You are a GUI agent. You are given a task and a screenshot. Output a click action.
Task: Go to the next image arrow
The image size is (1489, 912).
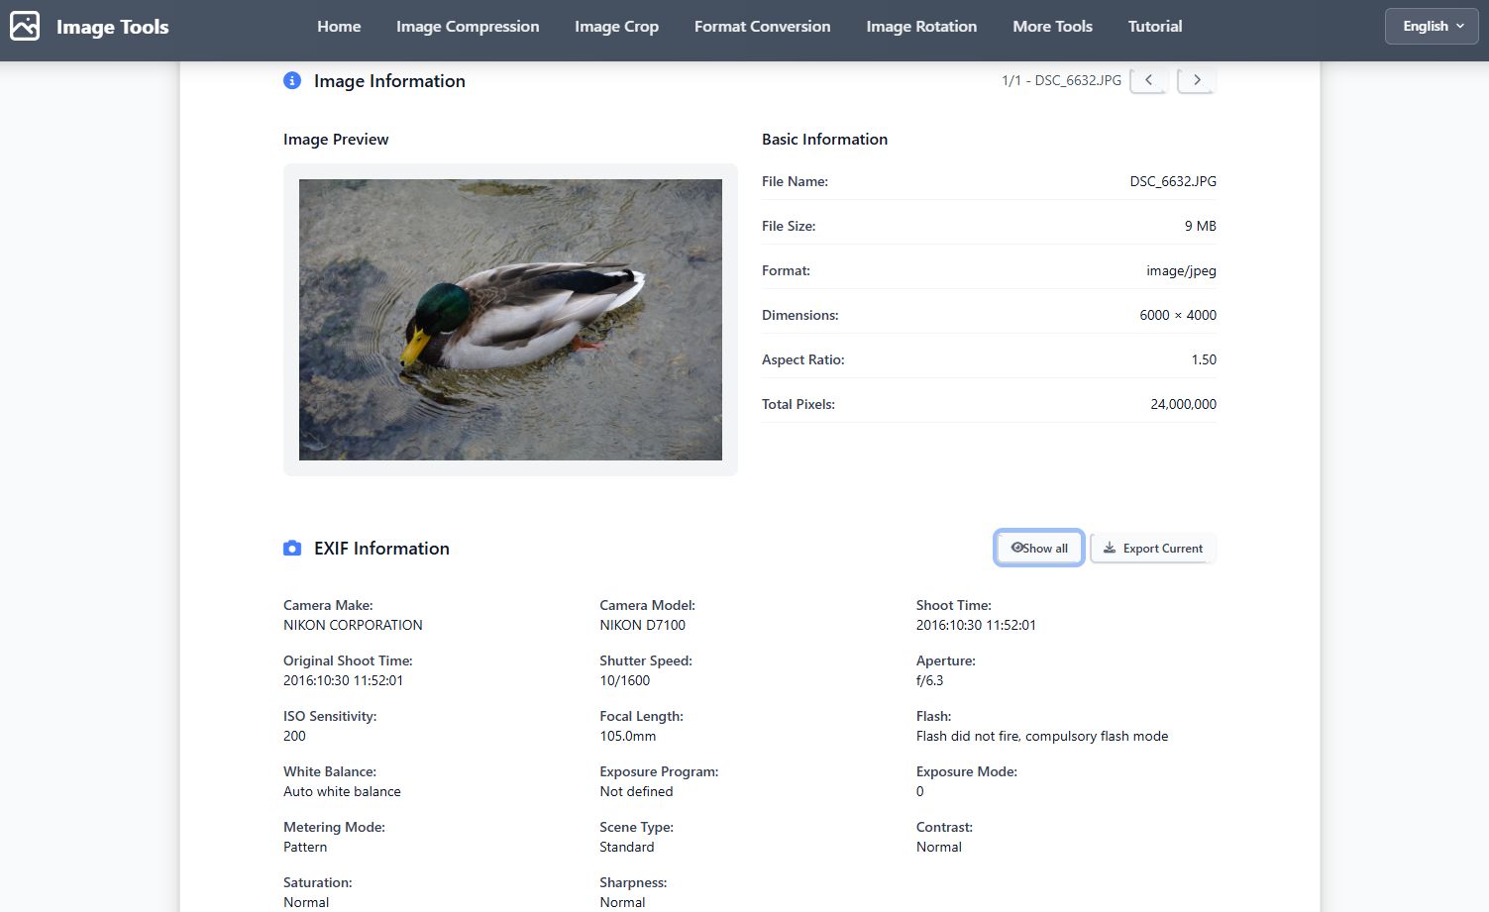click(x=1197, y=80)
